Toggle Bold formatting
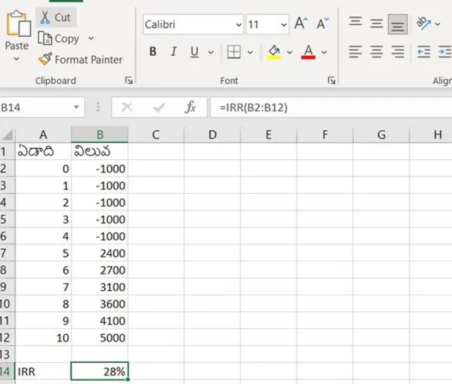 tap(153, 52)
